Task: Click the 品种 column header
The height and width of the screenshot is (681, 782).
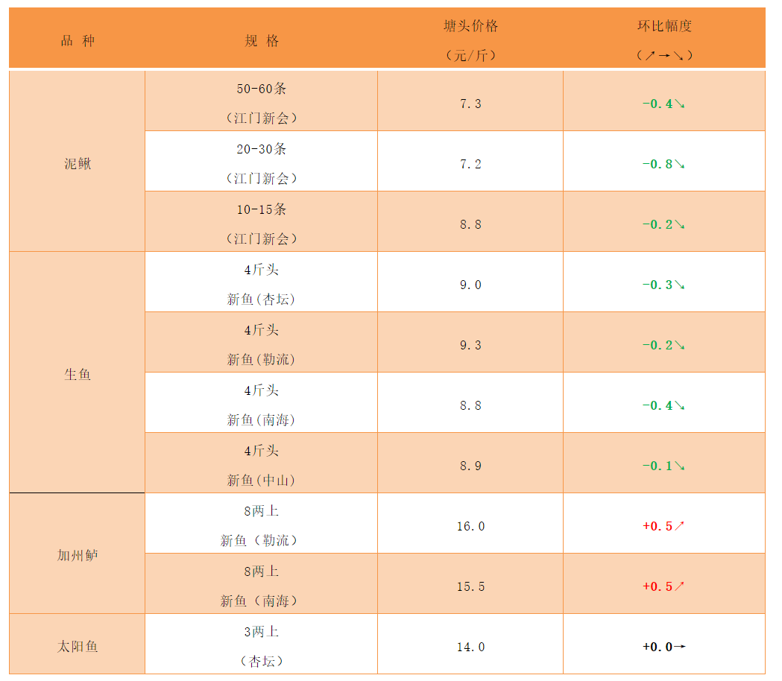Action: [78, 41]
